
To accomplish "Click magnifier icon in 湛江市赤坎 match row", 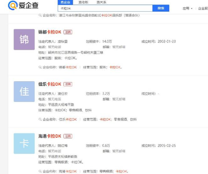I will (40, 15).
